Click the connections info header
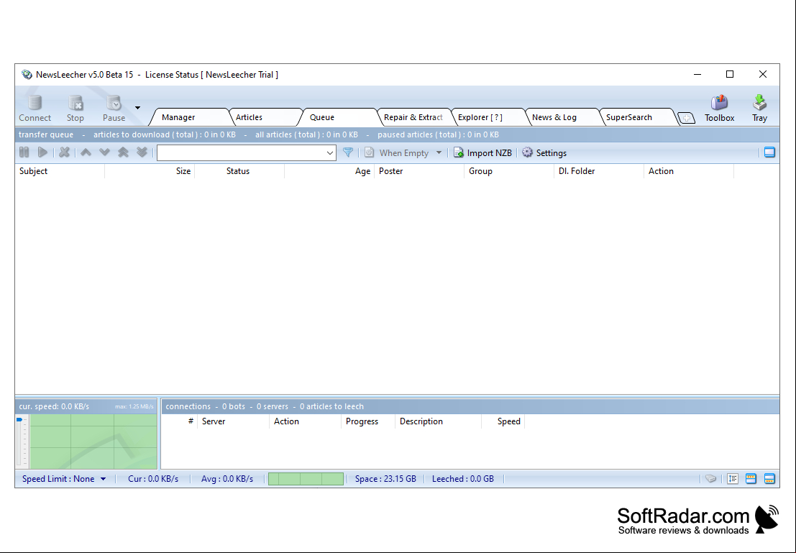The image size is (796, 553). click(470, 406)
